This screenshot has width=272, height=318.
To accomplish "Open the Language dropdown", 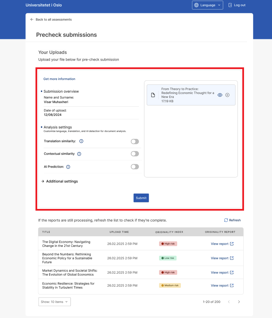I will tap(207, 5).
